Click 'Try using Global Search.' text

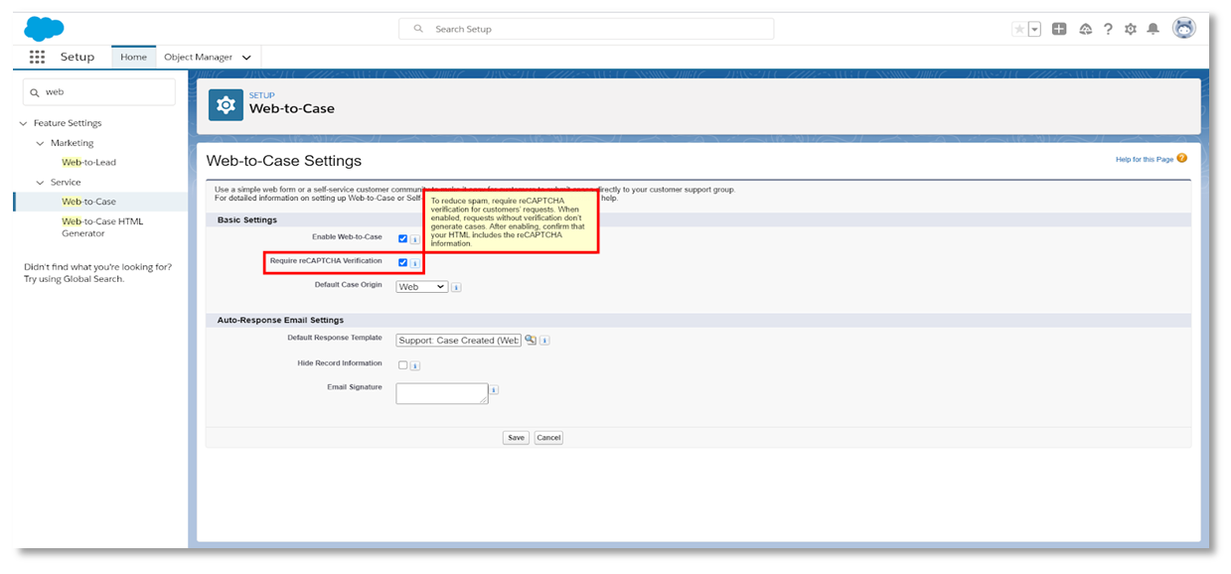click(75, 279)
